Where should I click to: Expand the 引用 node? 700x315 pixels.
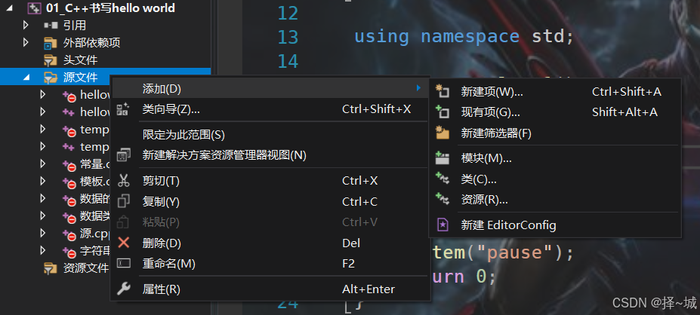tap(26, 25)
